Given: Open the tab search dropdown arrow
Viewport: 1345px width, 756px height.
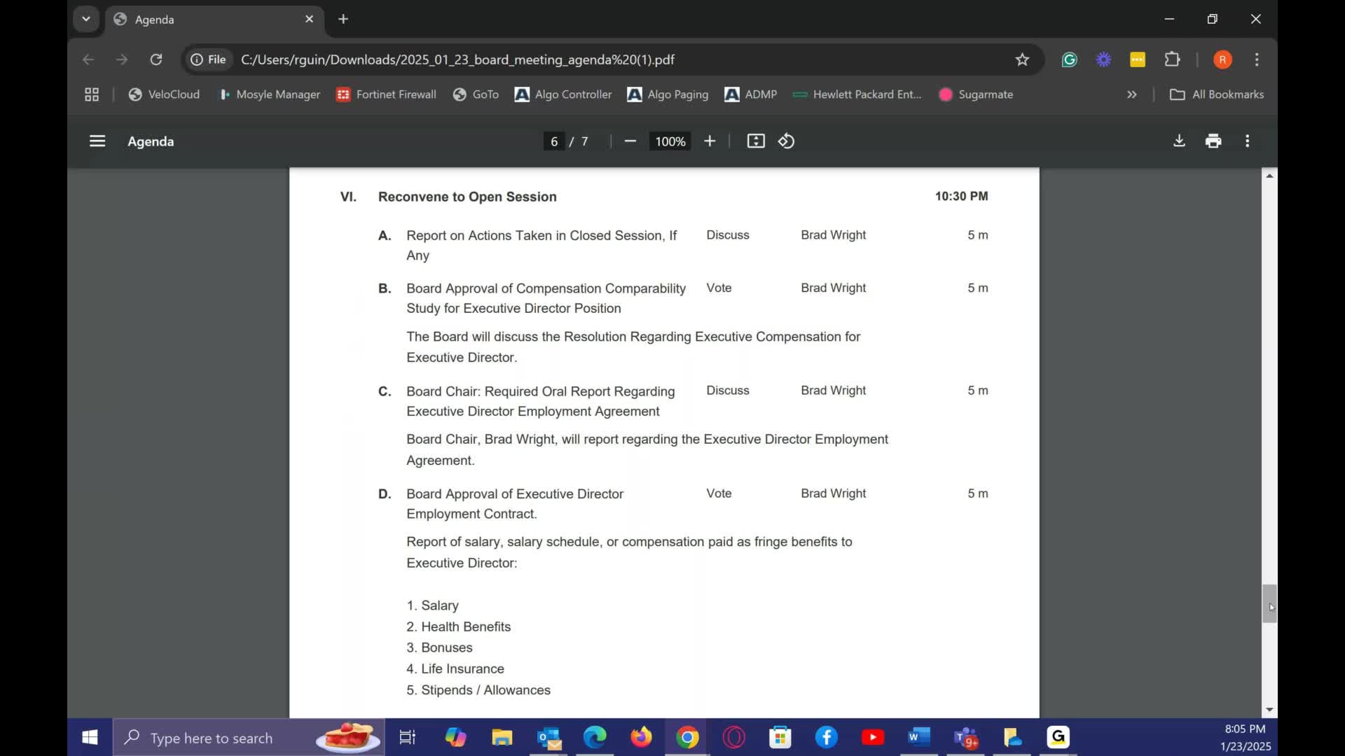Looking at the screenshot, I should pyautogui.click(x=86, y=19).
